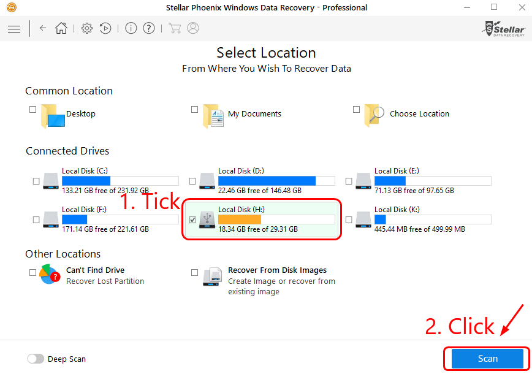Click the 'Local Disk (F:)' usage bar
532x374 pixels.
click(120, 219)
